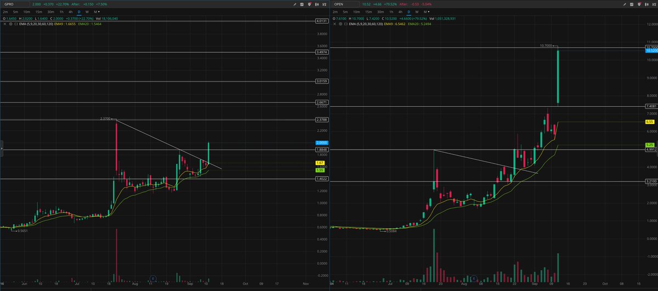Select the 2.6671 horizontal line in GPRO chart
Viewport: 658px width, 291px height.
point(158,102)
